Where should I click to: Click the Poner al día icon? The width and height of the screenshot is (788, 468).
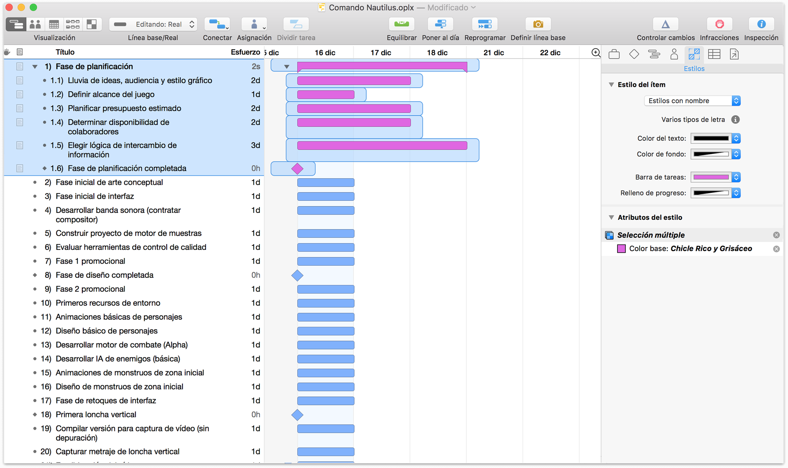tap(440, 24)
